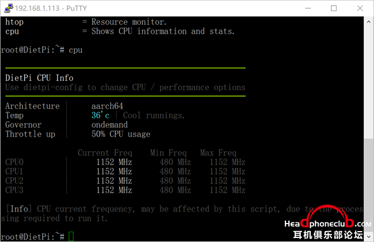
Task: Click the 'Throttle up' label
Action: (x=30, y=134)
